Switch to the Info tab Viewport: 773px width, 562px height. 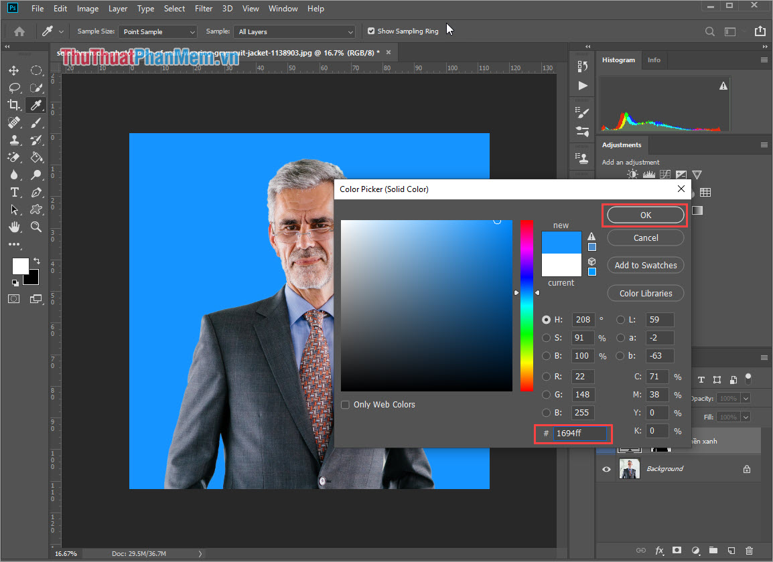point(654,60)
